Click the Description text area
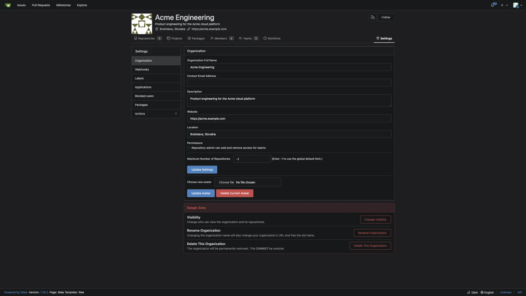 (x=289, y=101)
